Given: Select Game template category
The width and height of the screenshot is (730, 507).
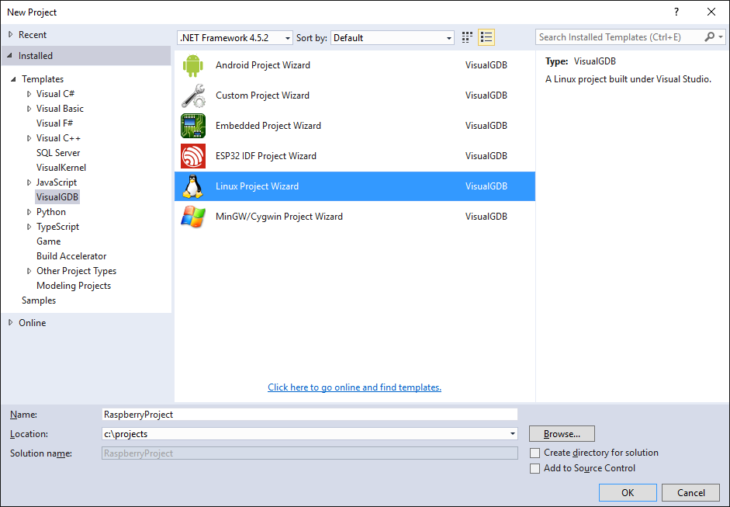Looking at the screenshot, I should 48,241.
